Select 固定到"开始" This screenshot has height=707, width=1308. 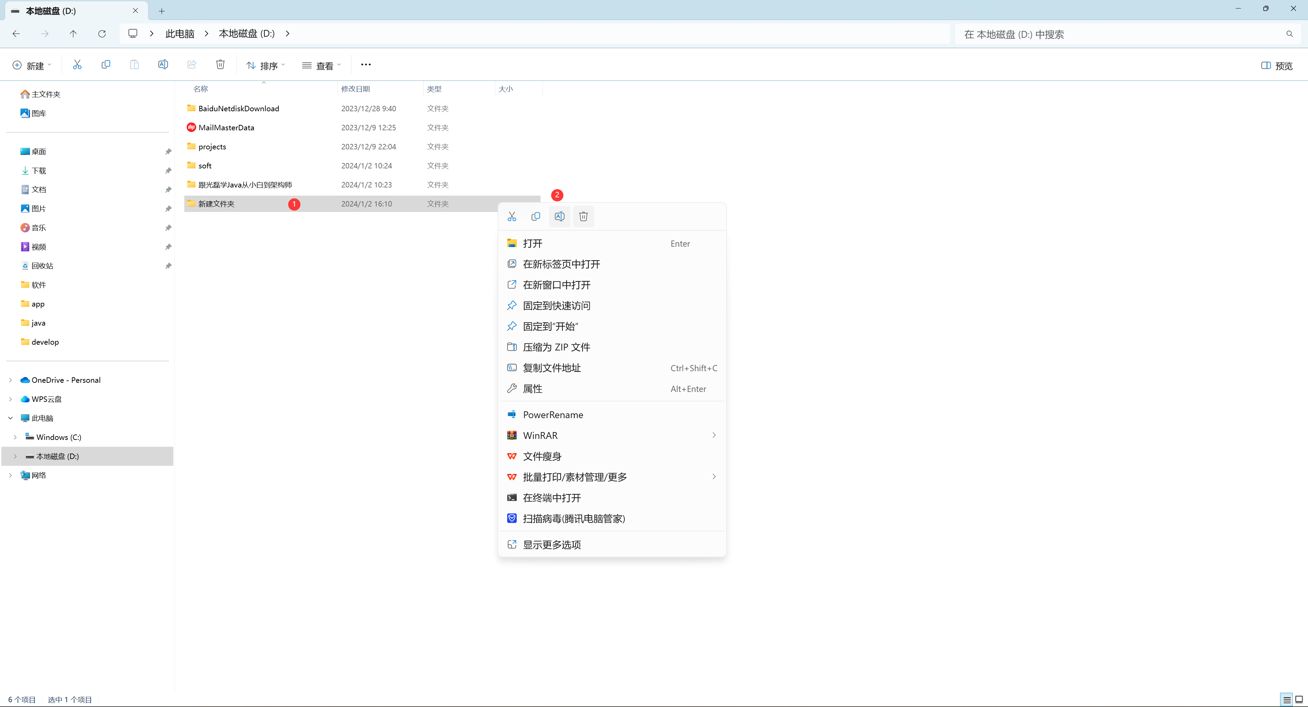612,327
